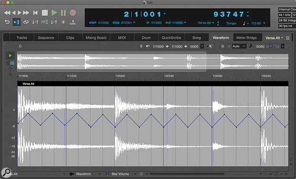Viewport: 296px width, 179px height.
Task: Click the G grid info button
Action: (222, 46)
